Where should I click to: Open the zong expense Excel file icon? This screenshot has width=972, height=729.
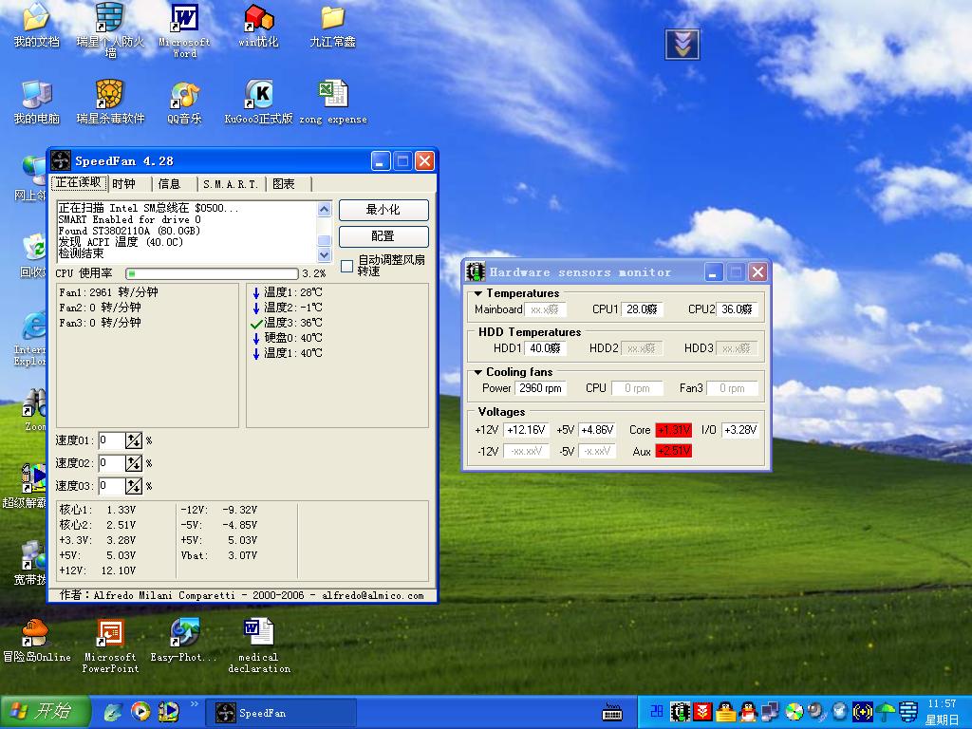[332, 95]
